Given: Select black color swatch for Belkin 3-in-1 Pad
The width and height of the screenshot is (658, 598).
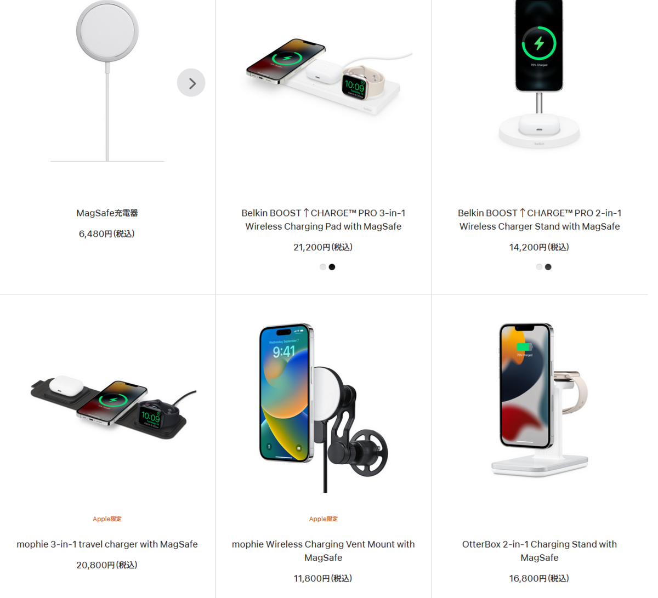Looking at the screenshot, I should pyautogui.click(x=332, y=267).
